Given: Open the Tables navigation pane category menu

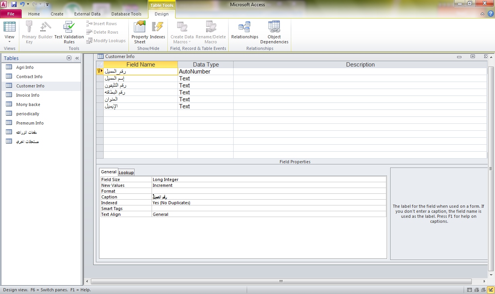Looking at the screenshot, I should click(x=69, y=58).
